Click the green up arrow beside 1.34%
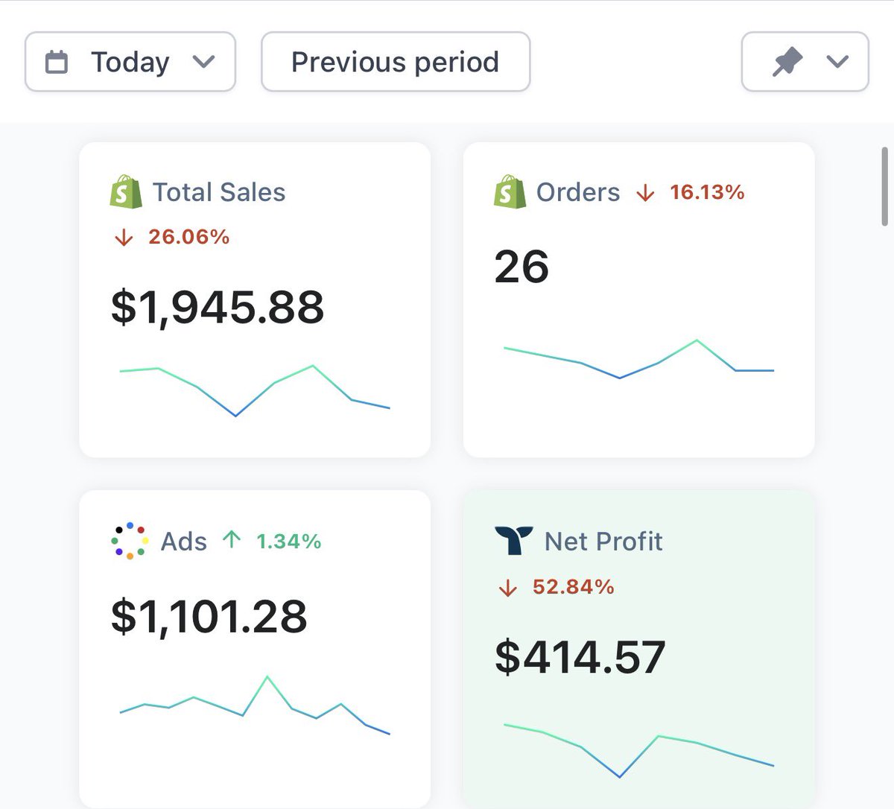Viewport: 894px width, 809px height. pos(232,539)
